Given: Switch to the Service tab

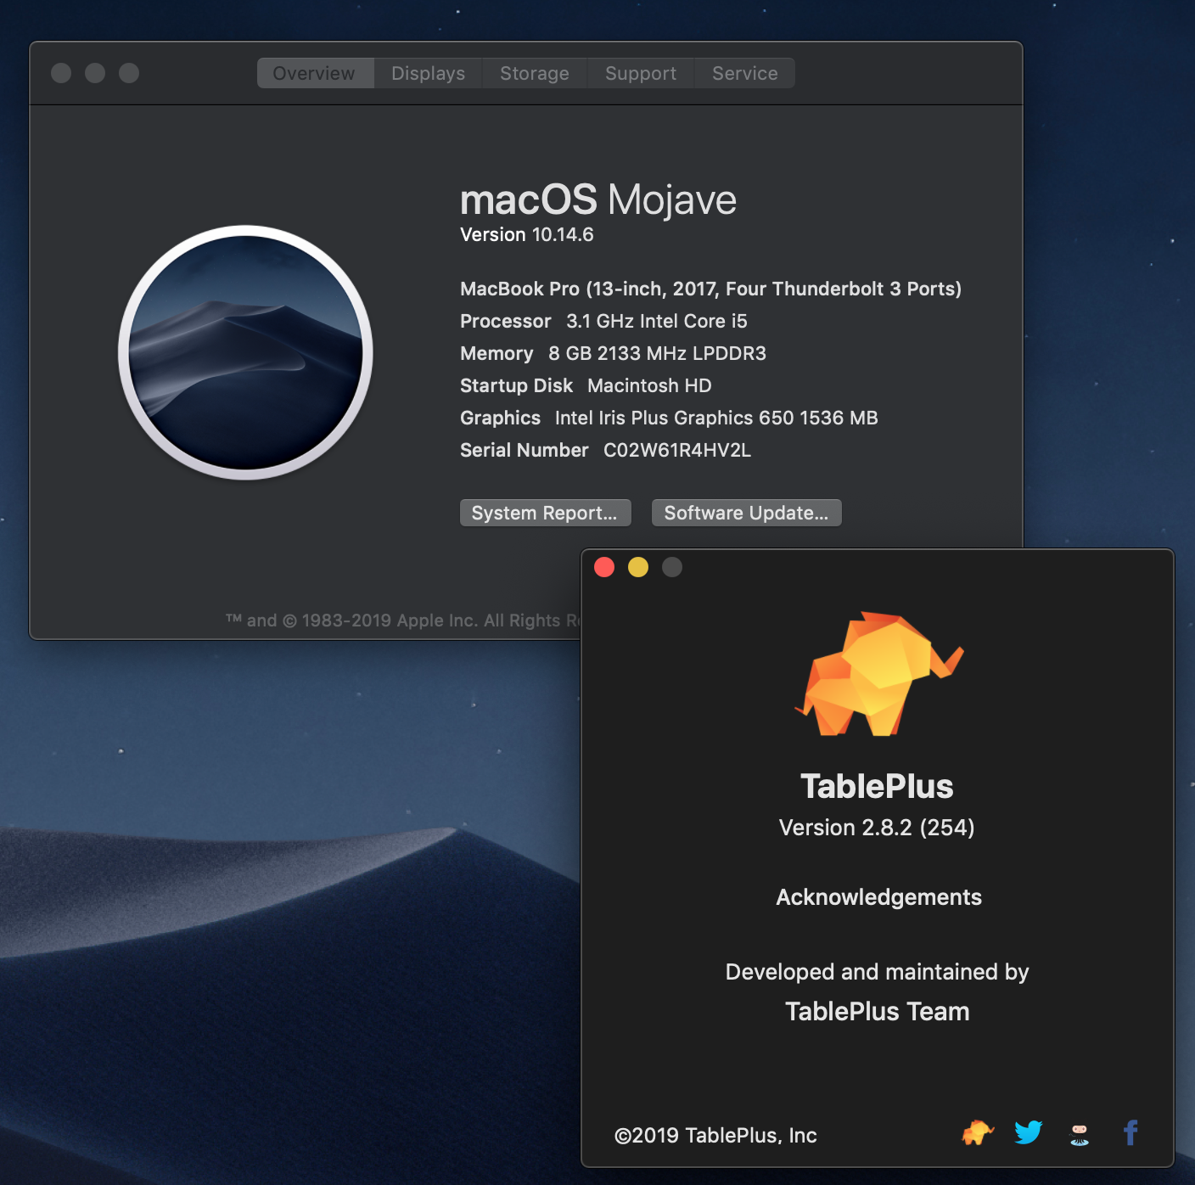Looking at the screenshot, I should [x=744, y=73].
